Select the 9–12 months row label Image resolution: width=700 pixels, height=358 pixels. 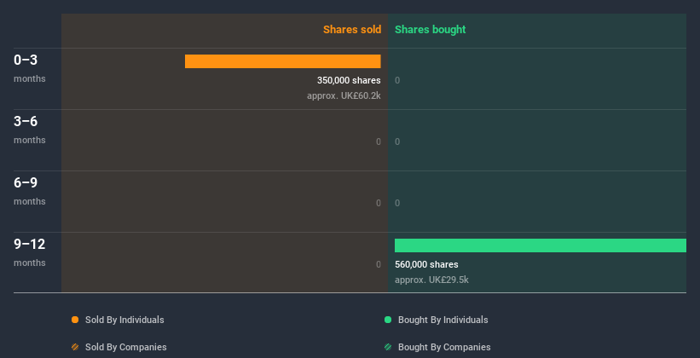click(30, 252)
